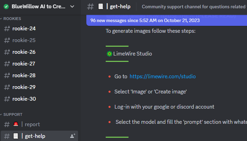Click the locked hash icon of rookie-27
The height and width of the screenshot is (141, 247).
(7, 64)
